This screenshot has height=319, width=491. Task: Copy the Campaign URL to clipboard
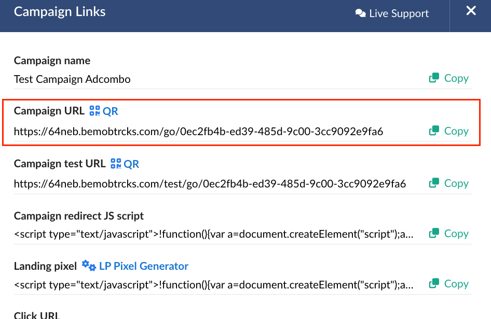coord(449,131)
